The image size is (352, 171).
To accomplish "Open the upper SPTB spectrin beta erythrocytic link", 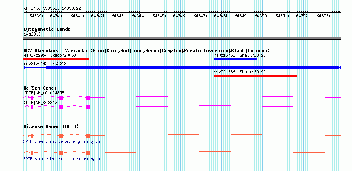I will 62,142.
